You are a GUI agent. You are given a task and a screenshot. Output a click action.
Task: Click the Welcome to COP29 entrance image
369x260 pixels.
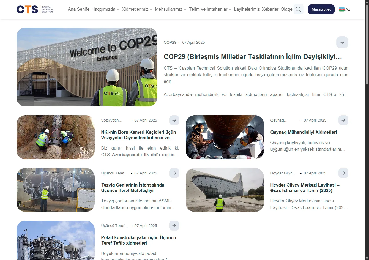(87, 67)
